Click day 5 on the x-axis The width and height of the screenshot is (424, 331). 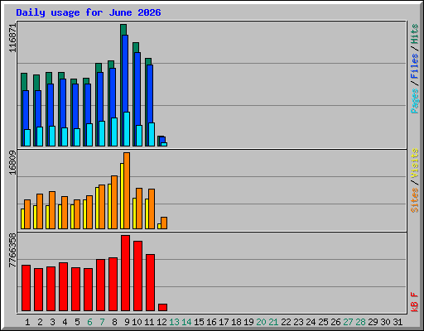click(x=77, y=322)
